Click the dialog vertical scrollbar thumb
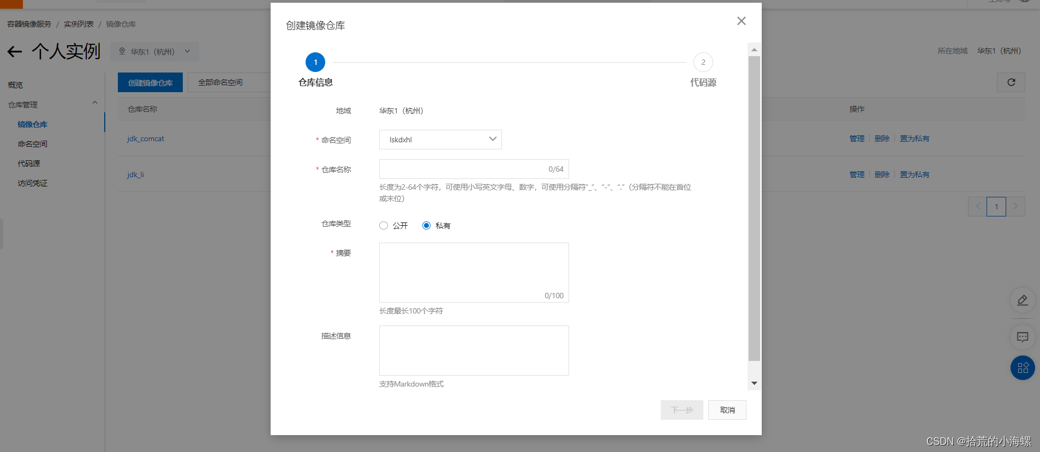This screenshot has height=452, width=1040. 754,207
